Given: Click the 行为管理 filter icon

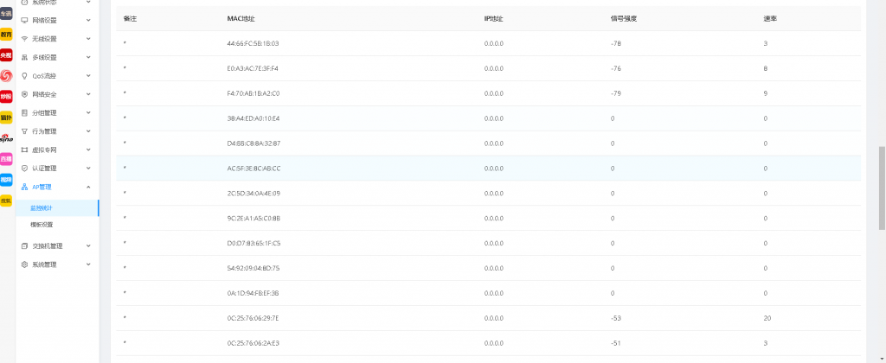Looking at the screenshot, I should pos(24,131).
